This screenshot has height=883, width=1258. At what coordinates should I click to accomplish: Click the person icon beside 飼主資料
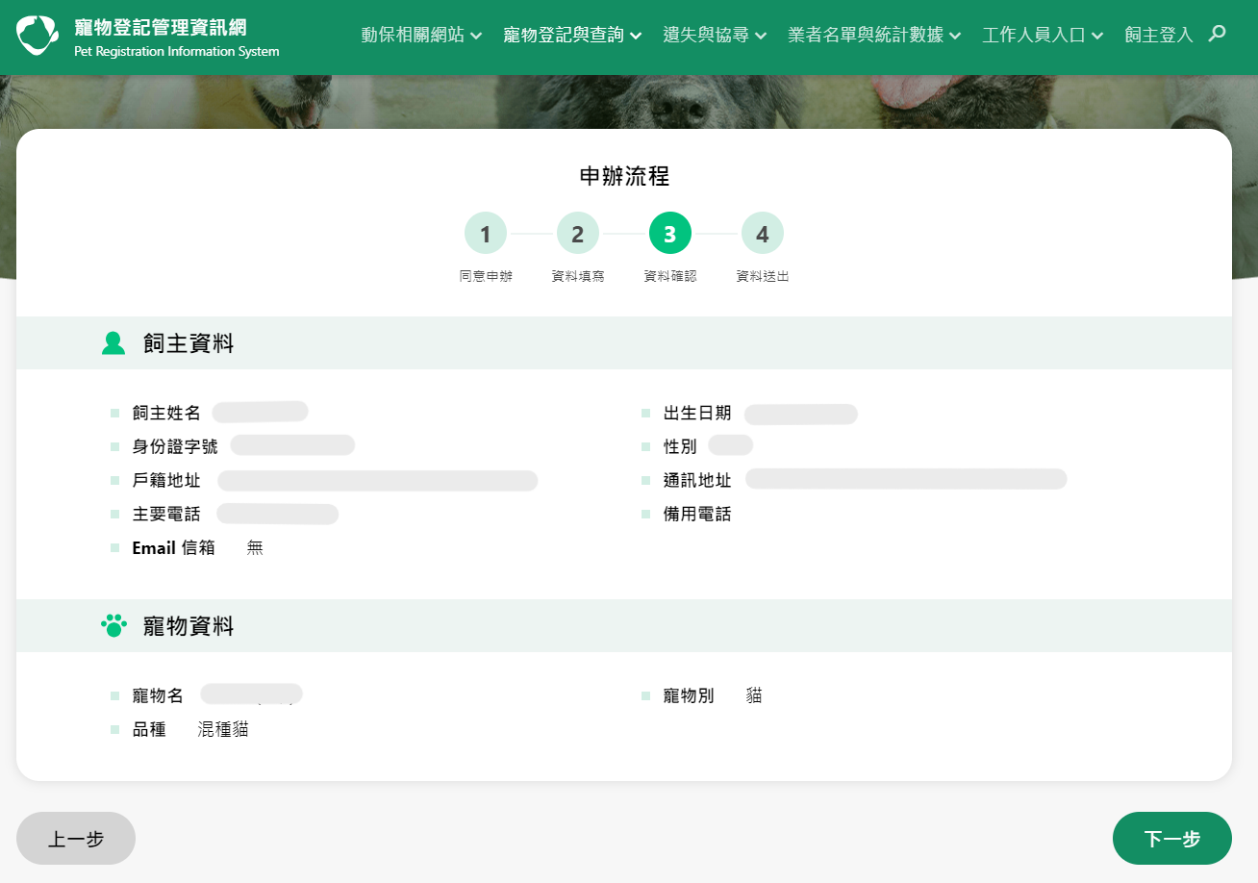113,342
